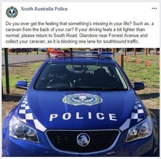
Task: Click the police crest on car hood
Action: [82, 99]
